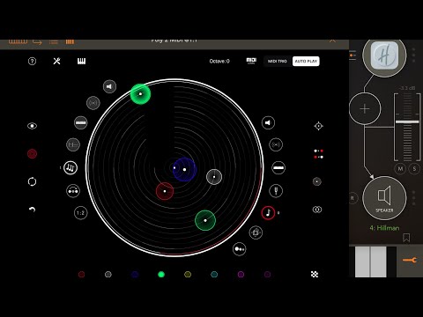423x317 pixels.
Task: Click the plus add-node circle in AUM
Action: [x=365, y=109]
